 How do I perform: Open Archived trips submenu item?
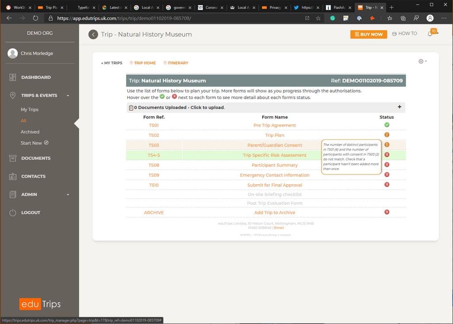30,132
